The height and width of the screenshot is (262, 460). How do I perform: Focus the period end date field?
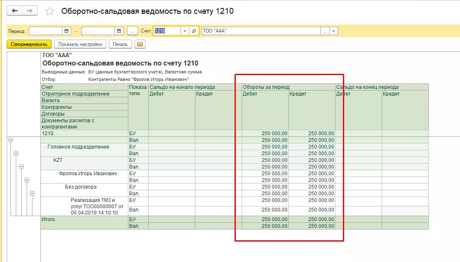[98, 31]
